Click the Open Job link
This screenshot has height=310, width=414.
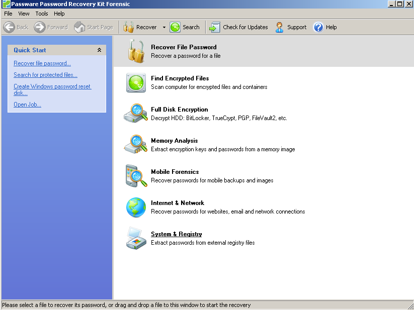point(27,105)
